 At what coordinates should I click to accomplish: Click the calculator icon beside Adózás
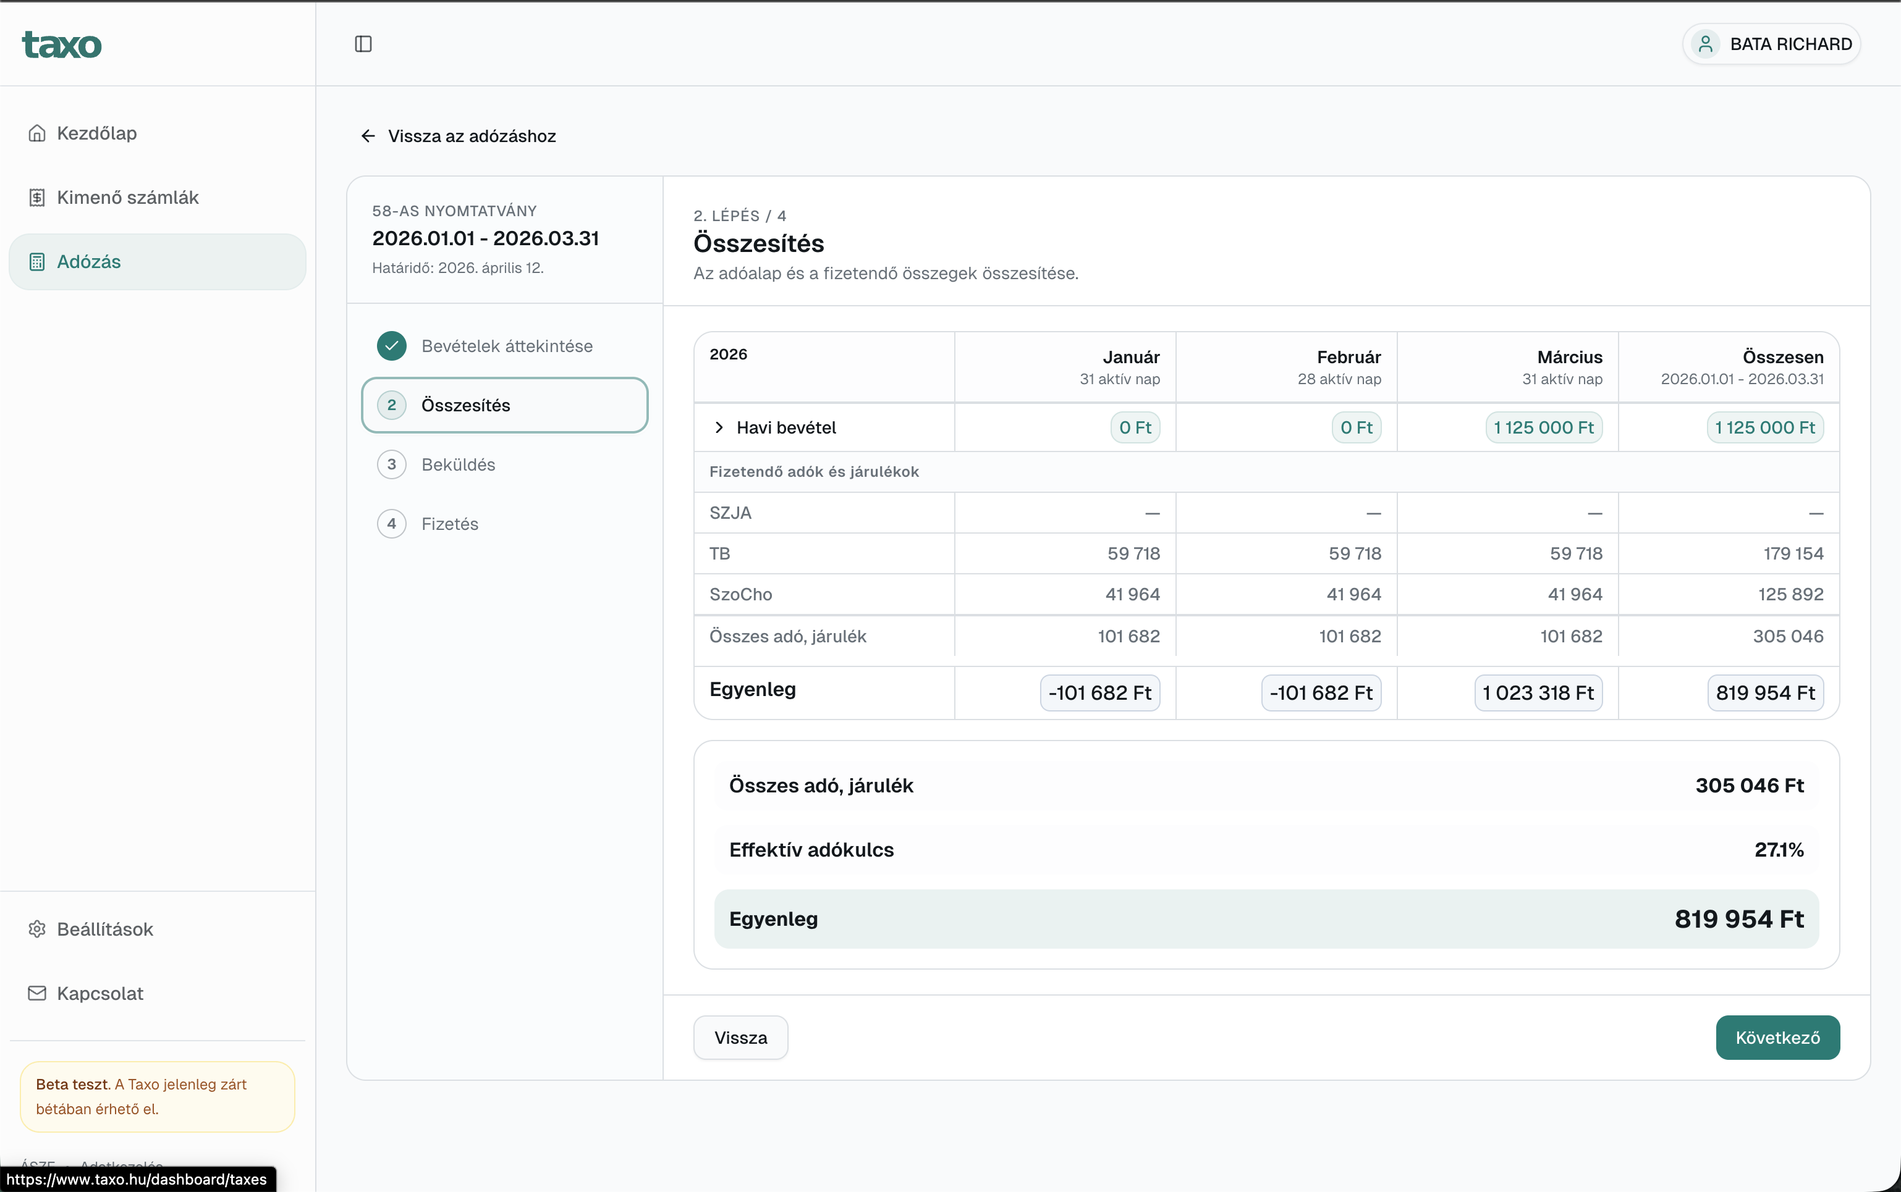[x=37, y=262]
